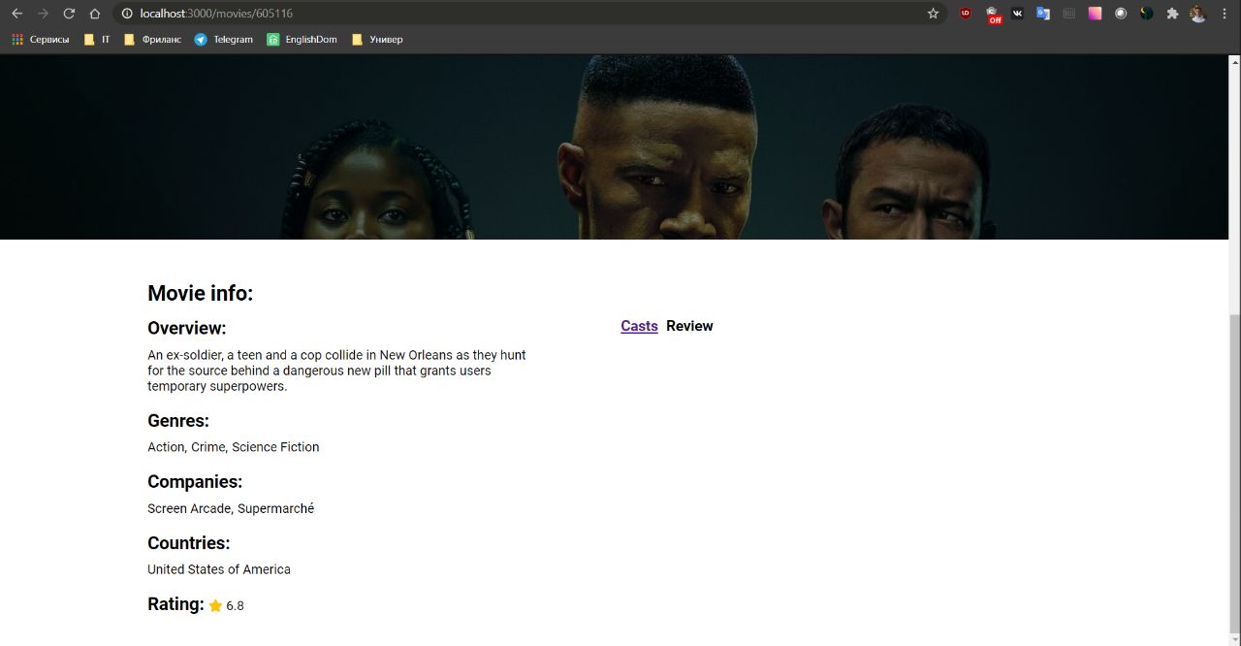Open the IT bookmarks folder
The height and width of the screenshot is (646, 1241).
(97, 40)
